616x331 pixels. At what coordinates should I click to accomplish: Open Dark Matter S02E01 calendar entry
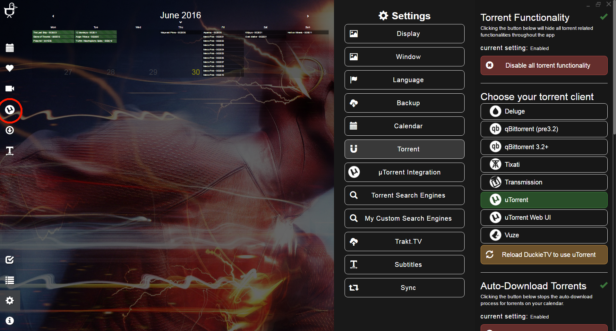tap(265, 37)
